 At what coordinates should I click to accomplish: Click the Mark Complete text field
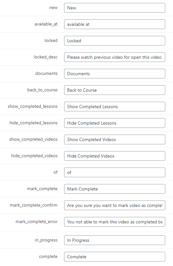tap(115, 189)
